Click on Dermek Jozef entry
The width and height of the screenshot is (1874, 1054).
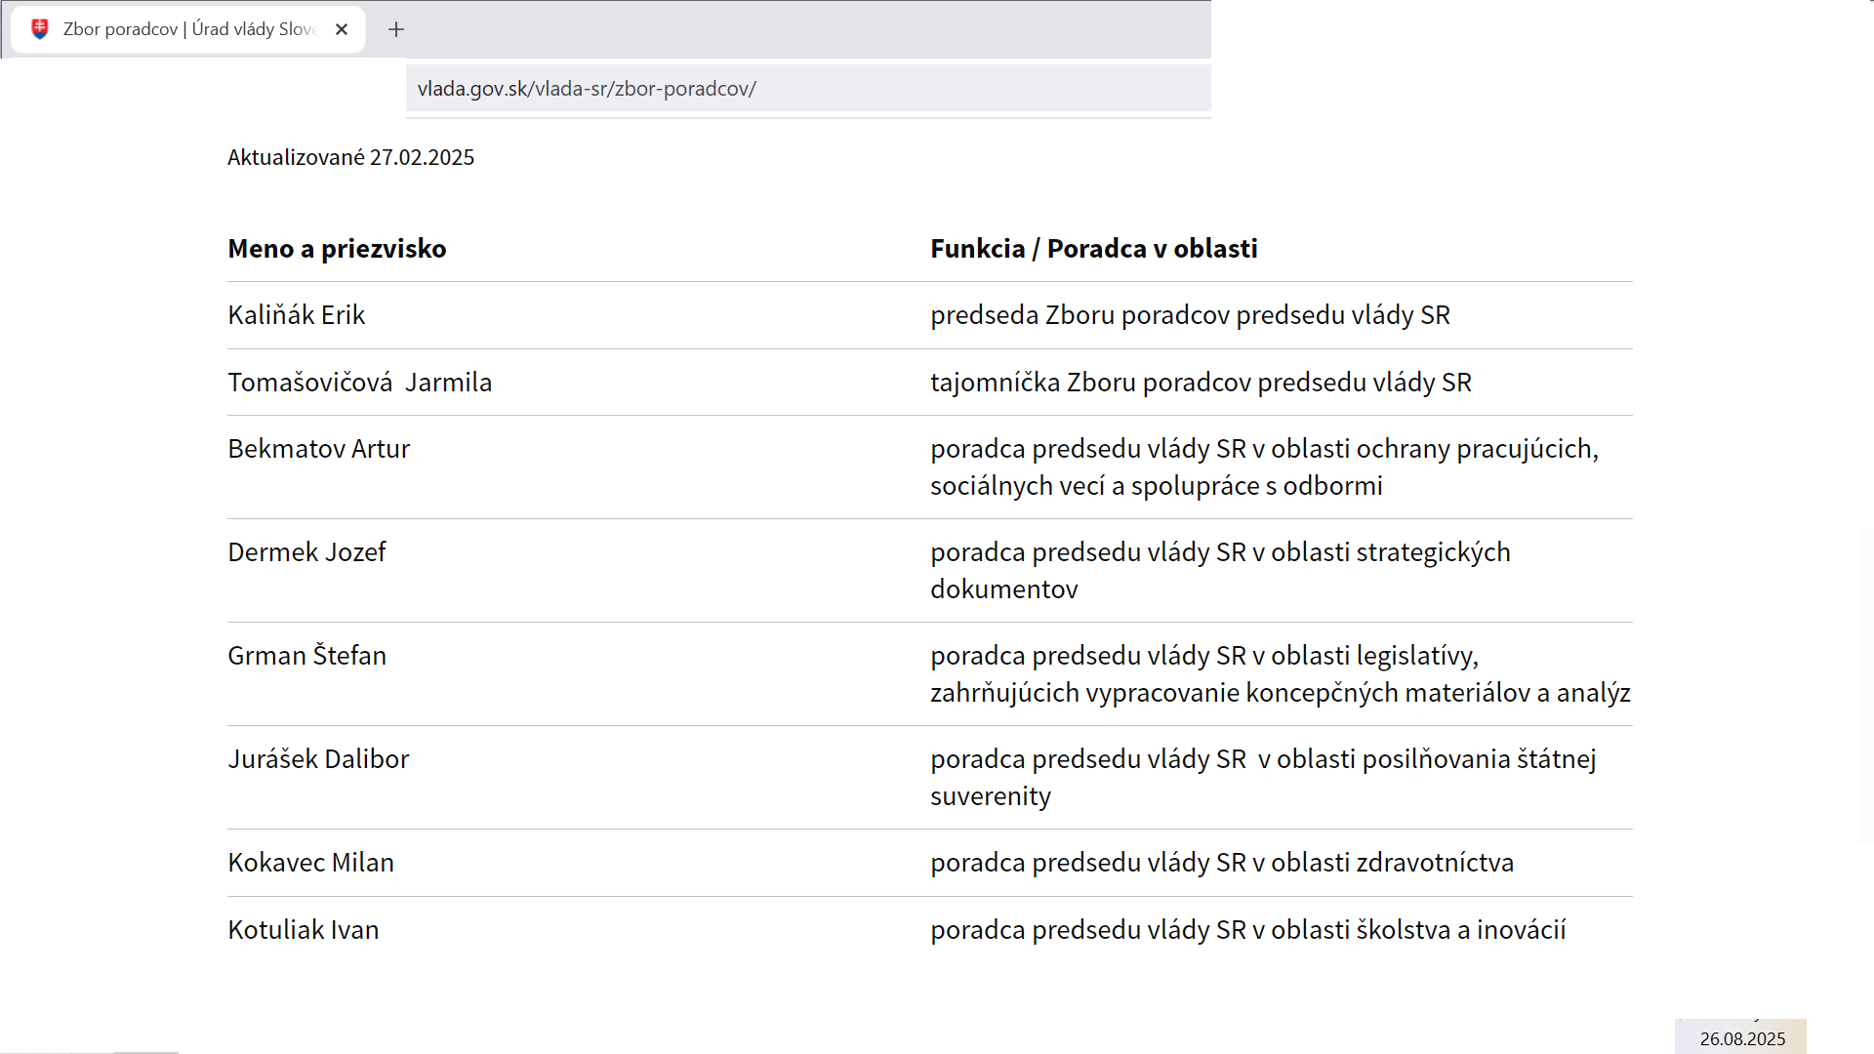pyautogui.click(x=306, y=552)
